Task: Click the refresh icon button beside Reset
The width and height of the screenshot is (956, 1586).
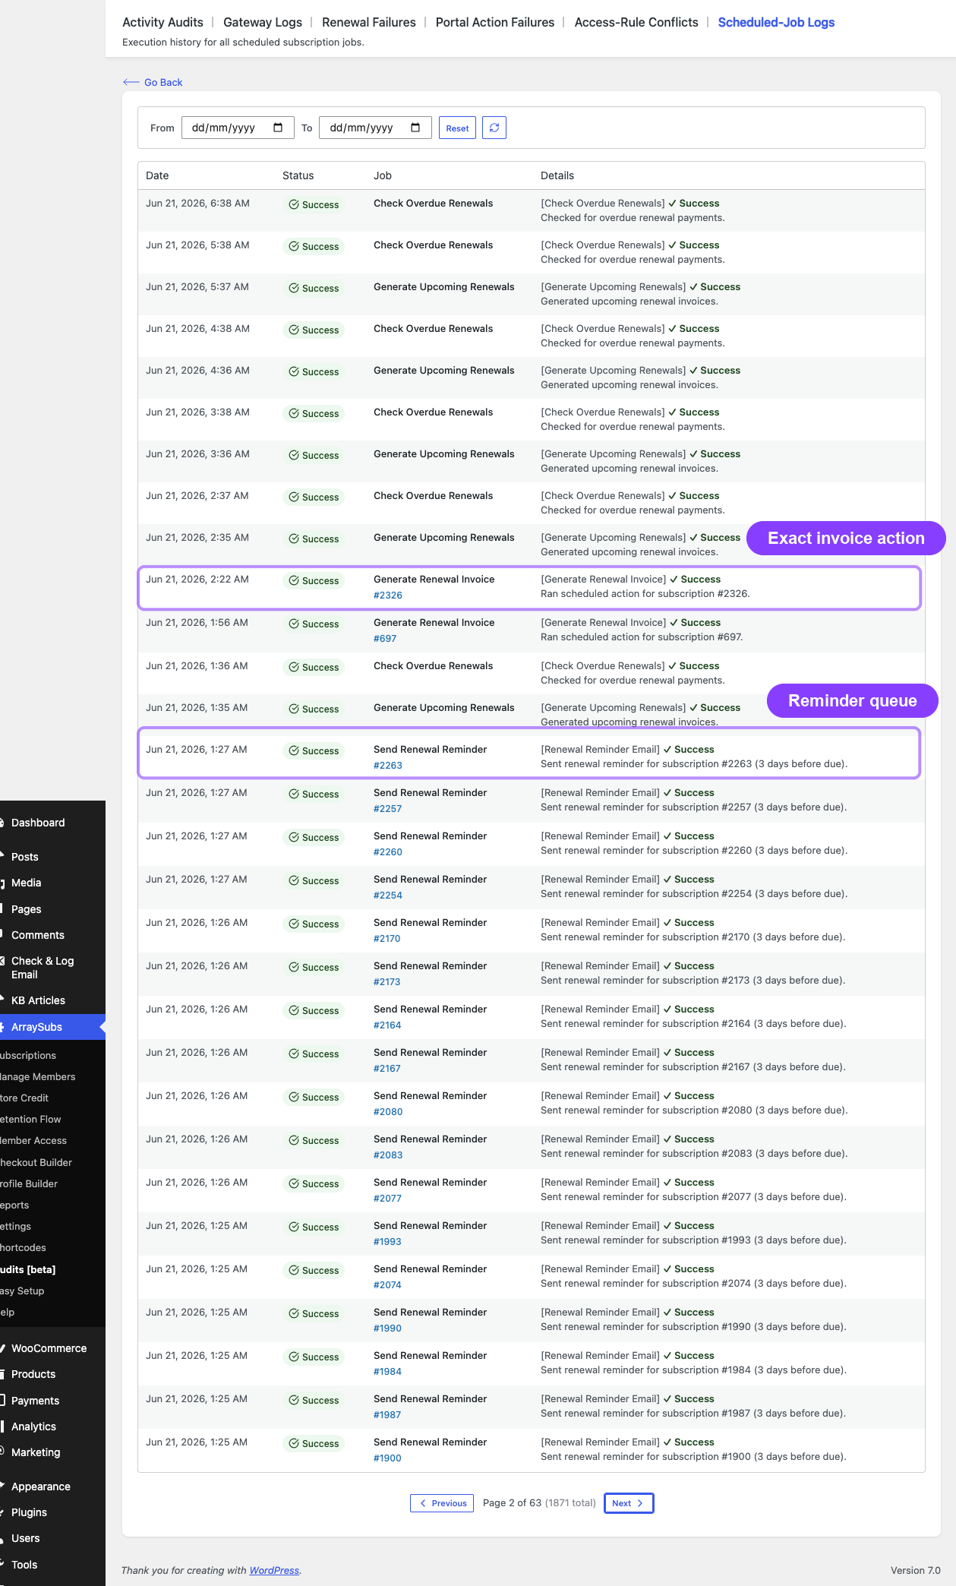Action: [494, 128]
